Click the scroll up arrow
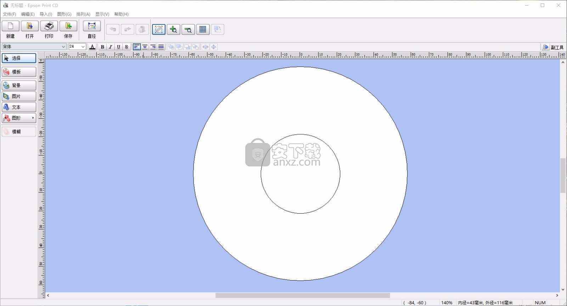The image size is (567, 306). coord(563,62)
